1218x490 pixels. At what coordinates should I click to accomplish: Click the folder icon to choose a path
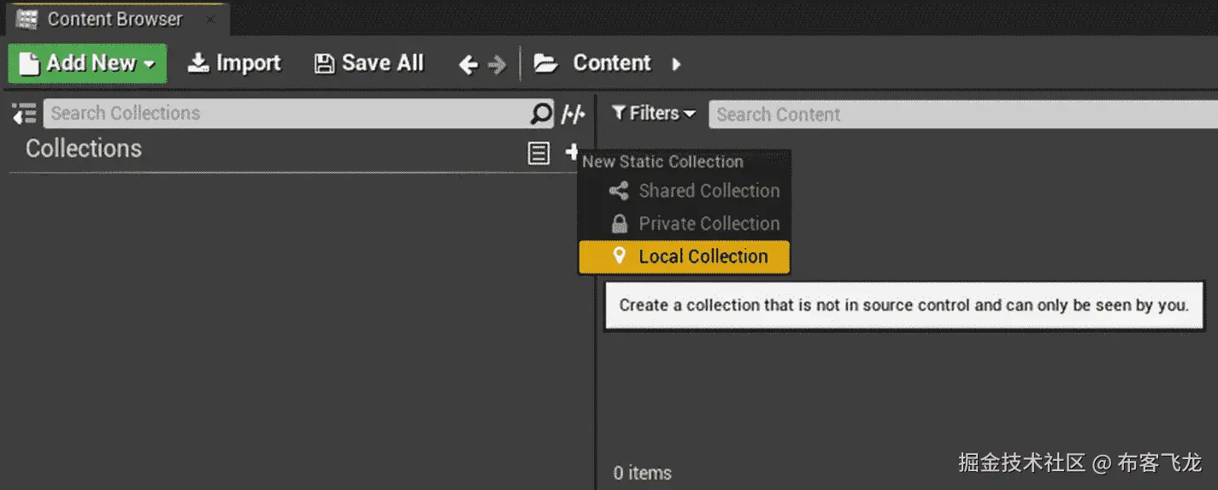click(545, 63)
